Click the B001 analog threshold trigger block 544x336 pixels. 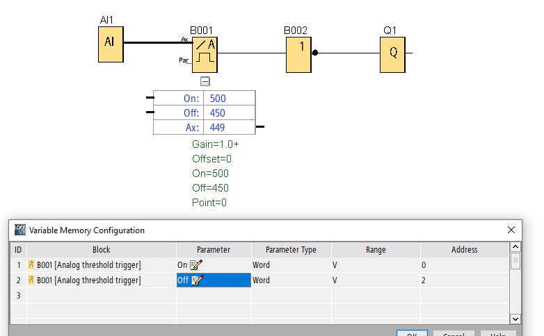click(205, 54)
